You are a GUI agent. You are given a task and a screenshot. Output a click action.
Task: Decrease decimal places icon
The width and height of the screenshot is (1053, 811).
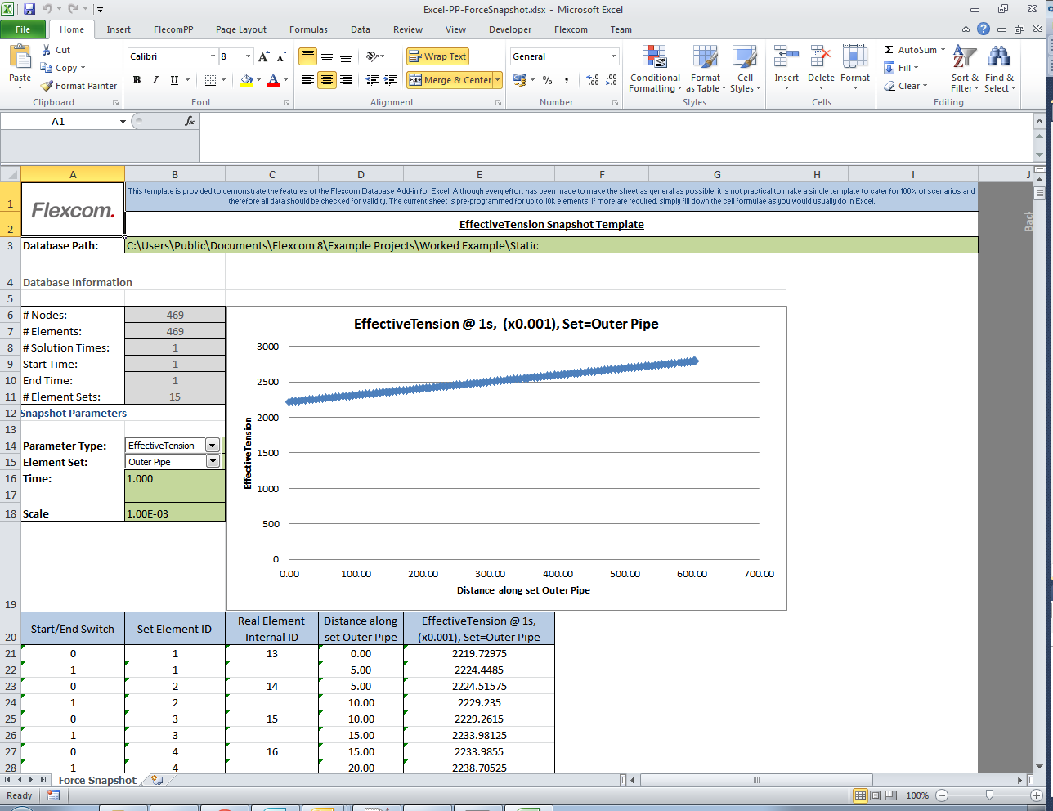coord(612,80)
